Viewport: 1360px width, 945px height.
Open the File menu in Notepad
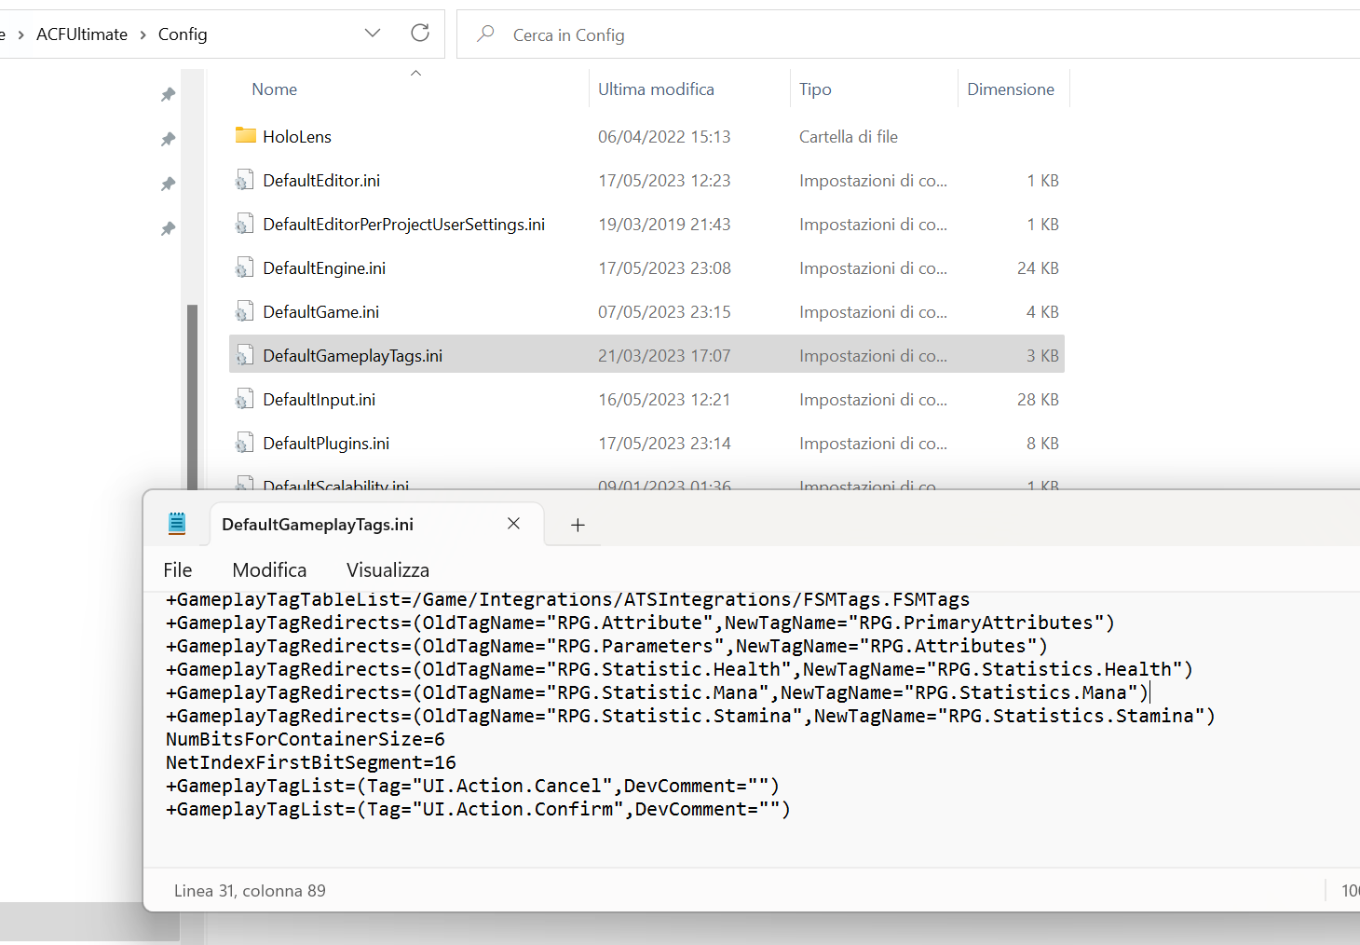click(x=177, y=570)
